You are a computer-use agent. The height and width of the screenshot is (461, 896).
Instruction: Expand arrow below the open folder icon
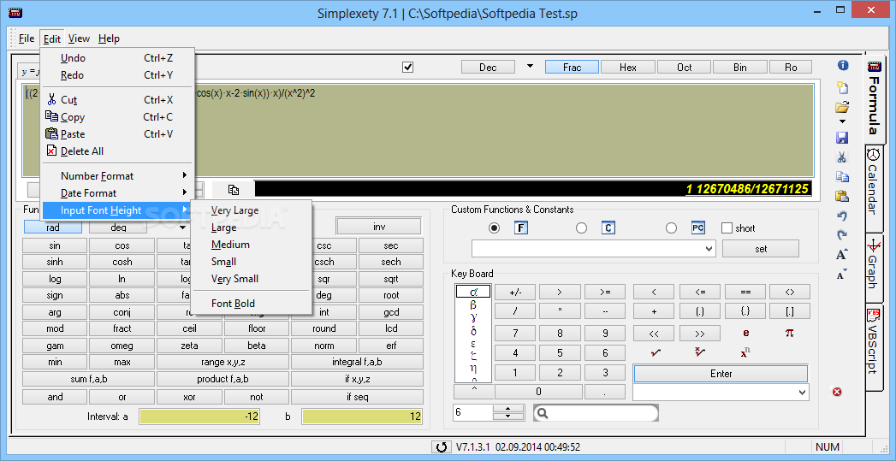[x=842, y=121]
